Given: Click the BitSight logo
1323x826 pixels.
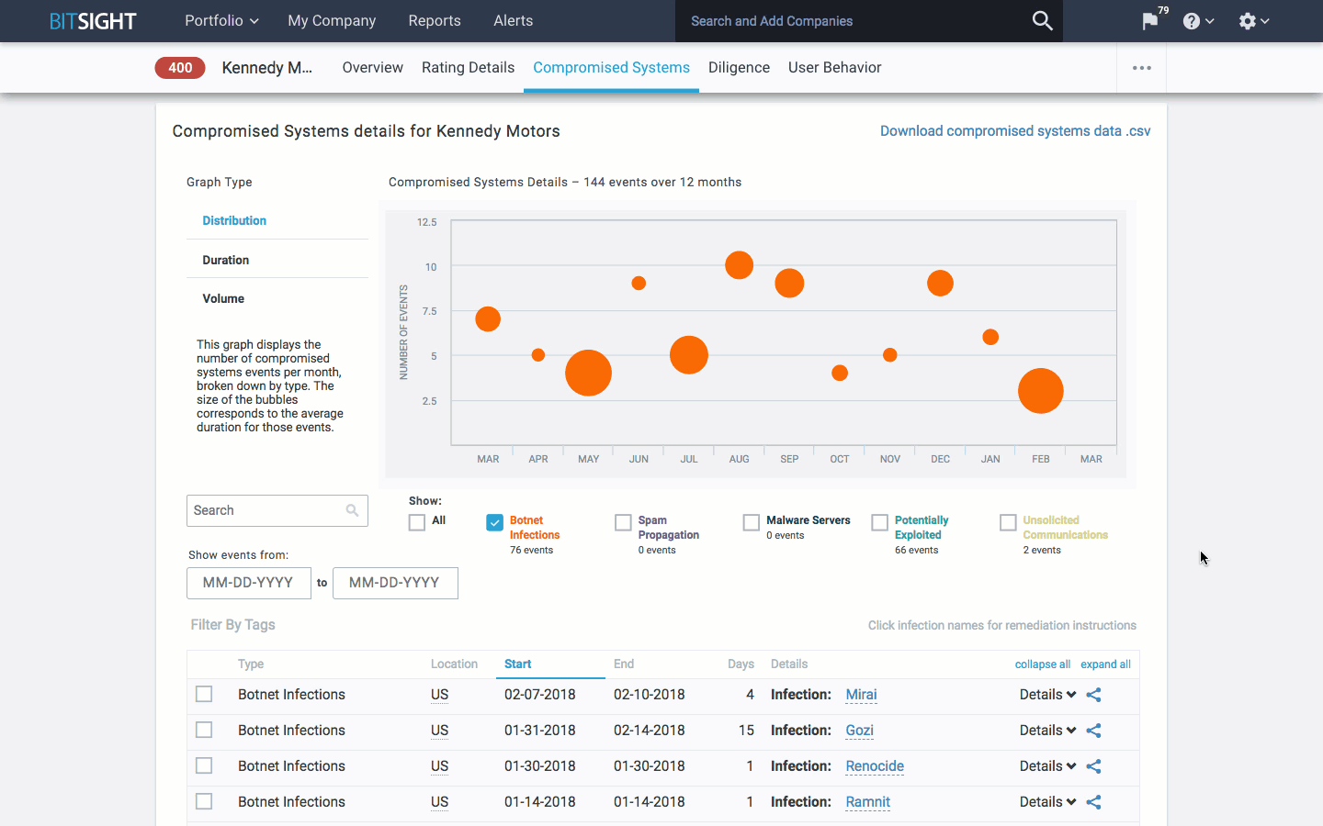Looking at the screenshot, I should pos(93,21).
